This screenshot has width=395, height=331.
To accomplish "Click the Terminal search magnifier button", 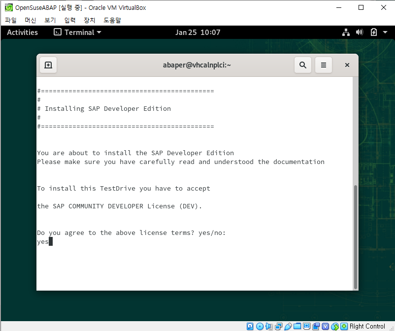I will click(303, 65).
